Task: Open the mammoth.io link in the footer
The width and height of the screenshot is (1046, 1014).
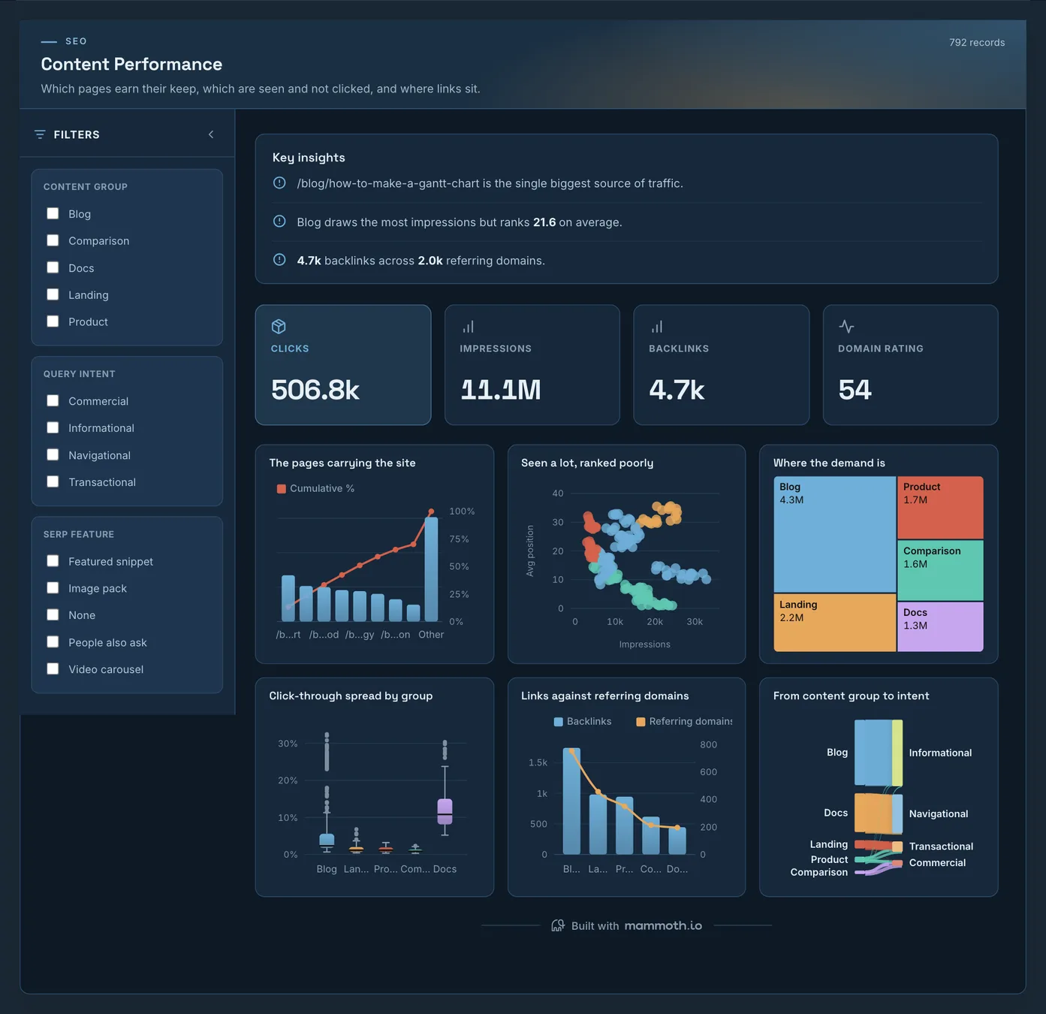Action: click(x=663, y=925)
